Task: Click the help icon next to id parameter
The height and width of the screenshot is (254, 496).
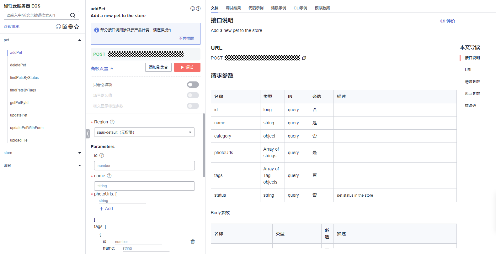Action: [x=102, y=155]
